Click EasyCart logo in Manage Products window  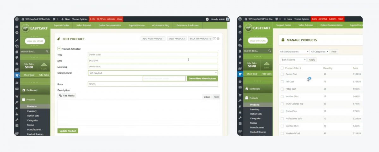258,28
